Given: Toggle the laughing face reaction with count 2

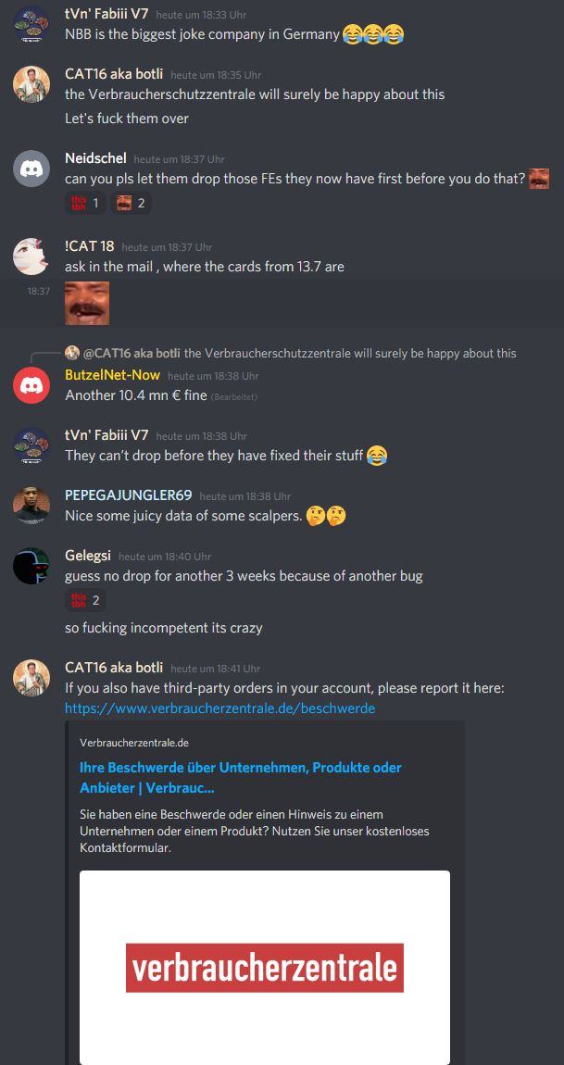Looking at the screenshot, I should click(132, 203).
